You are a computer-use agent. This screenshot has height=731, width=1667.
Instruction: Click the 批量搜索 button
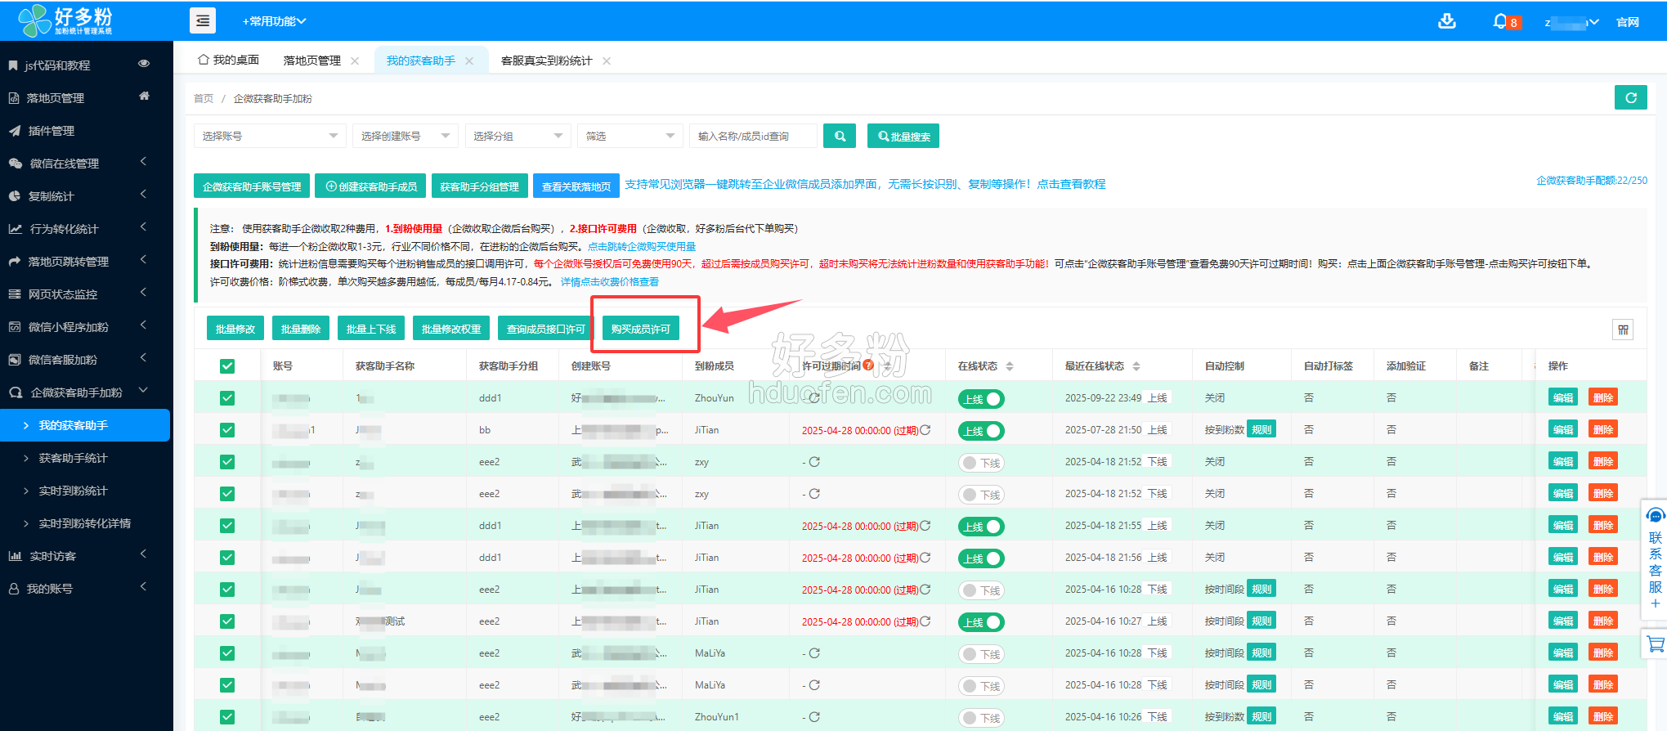click(x=903, y=136)
